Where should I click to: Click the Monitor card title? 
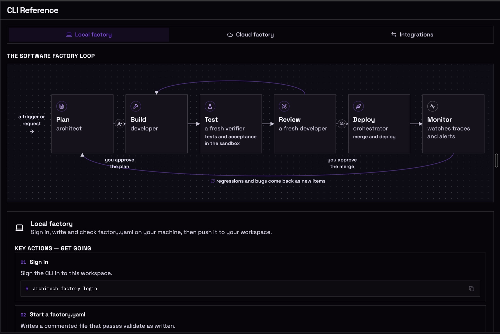[x=439, y=119]
